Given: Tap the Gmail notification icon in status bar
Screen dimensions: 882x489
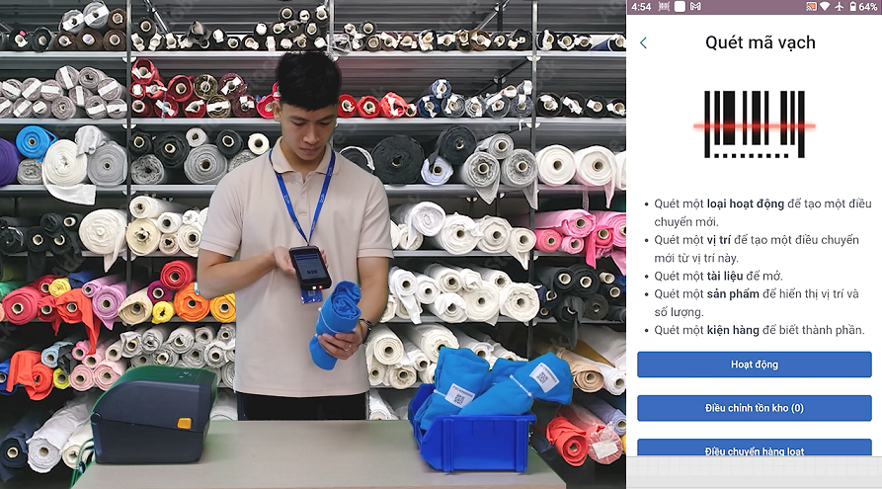Looking at the screenshot, I should tap(695, 7).
